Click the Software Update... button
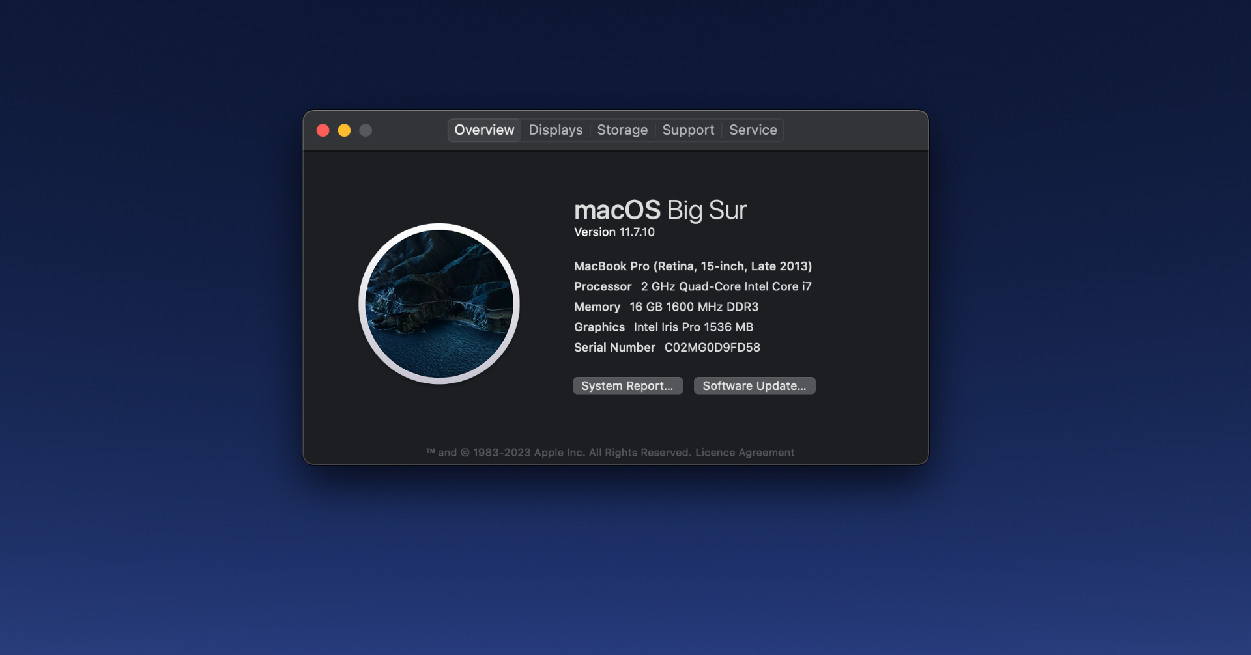The height and width of the screenshot is (655, 1251). click(x=755, y=386)
